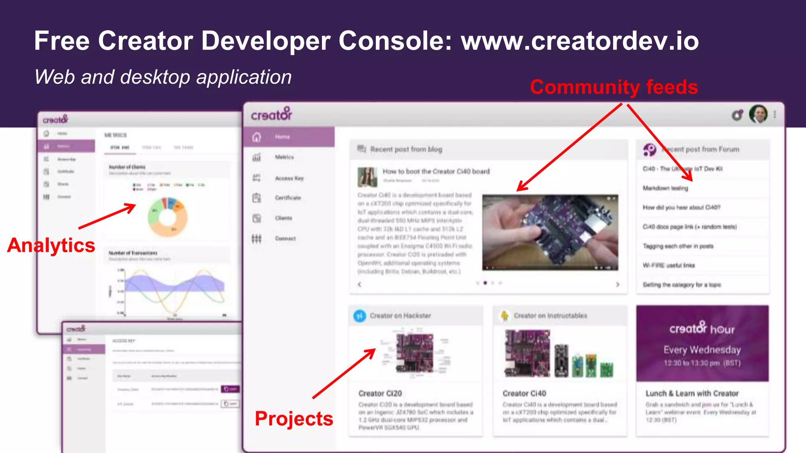Screen dimensions: 806x453
Task: Select third tab under METRICS heading
Action: click(x=183, y=147)
